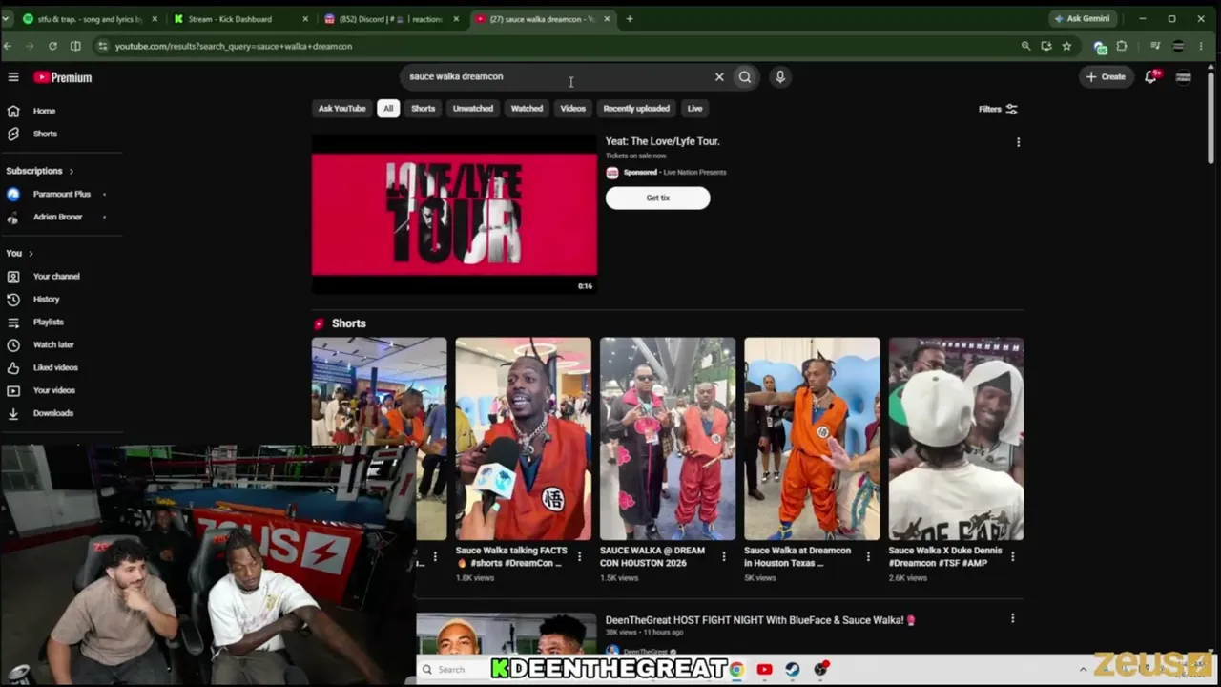Open a new browser tab with plus

click(x=629, y=19)
